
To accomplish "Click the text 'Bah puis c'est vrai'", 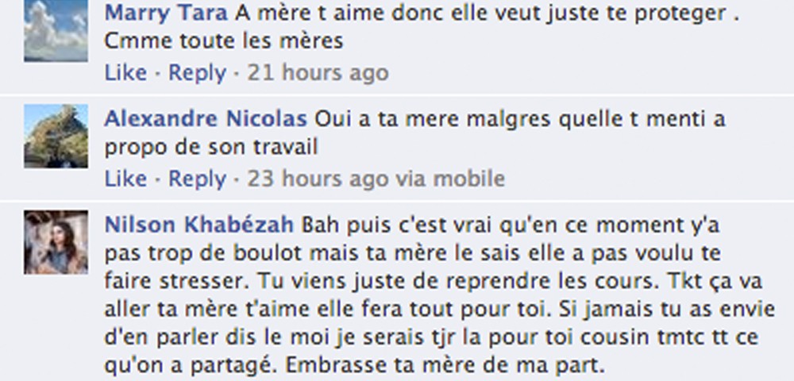I will 398,225.
